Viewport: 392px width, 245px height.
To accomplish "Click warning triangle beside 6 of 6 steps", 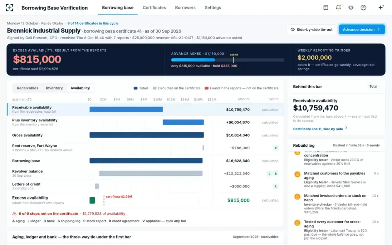I will click(x=14, y=213).
